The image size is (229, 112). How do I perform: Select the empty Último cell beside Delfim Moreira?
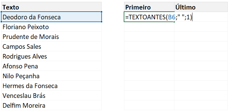[x=201, y=105]
